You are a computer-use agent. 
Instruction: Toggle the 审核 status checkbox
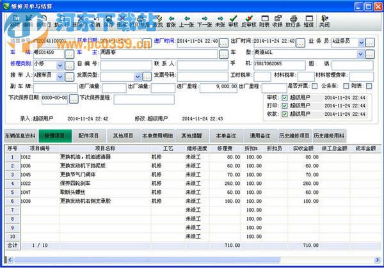coord(284,98)
